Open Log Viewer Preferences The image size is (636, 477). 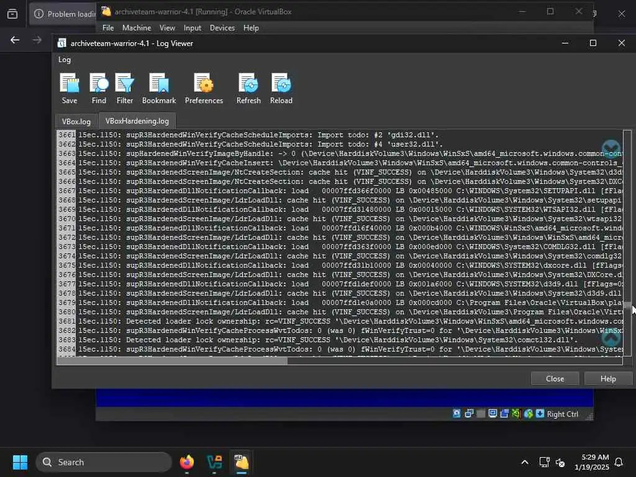pyautogui.click(x=204, y=88)
